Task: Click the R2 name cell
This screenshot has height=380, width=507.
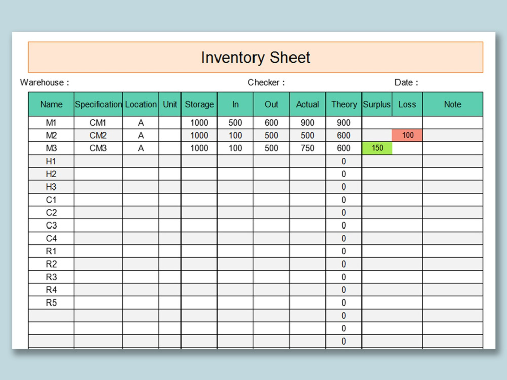Action: click(51, 264)
